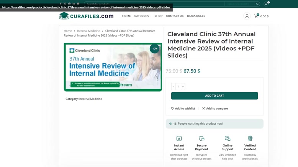Click the crossed-out price 75.00 $
This screenshot has height=167, width=298.
(x=174, y=71)
